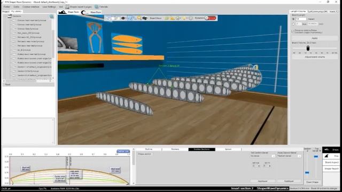Select the Shape side tab with board icon

[331, 149]
